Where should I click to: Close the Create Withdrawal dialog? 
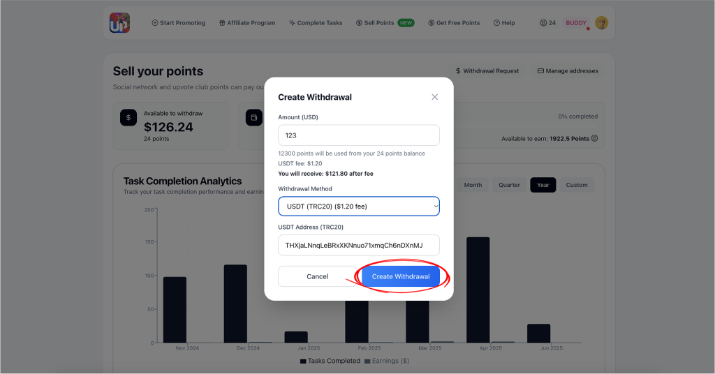click(434, 97)
